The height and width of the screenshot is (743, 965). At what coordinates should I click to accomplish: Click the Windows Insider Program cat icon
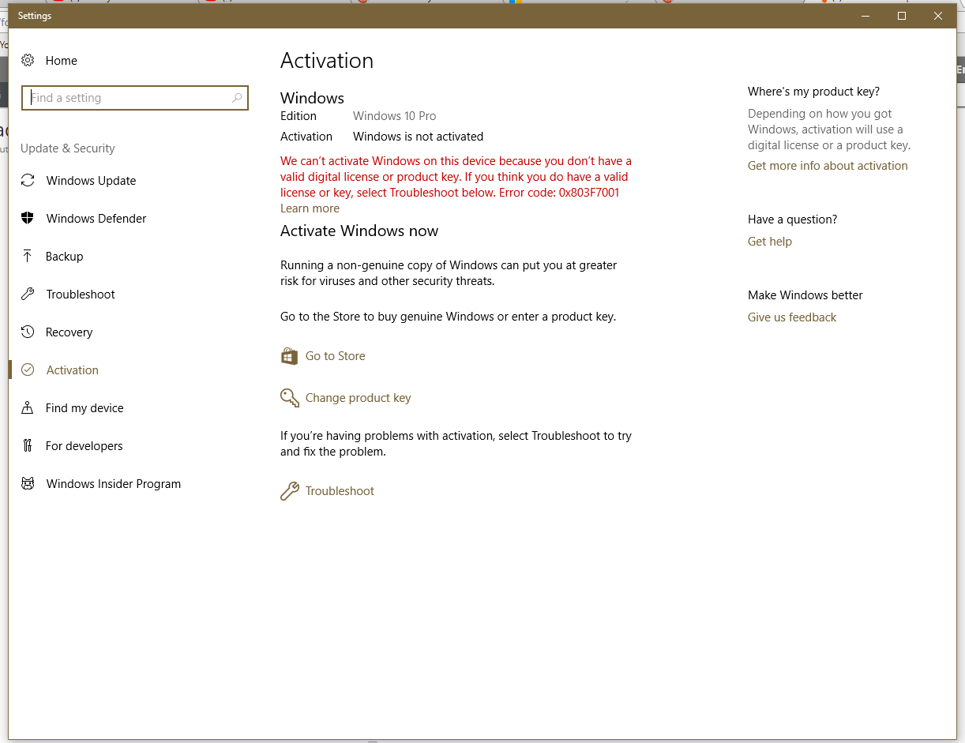(x=28, y=483)
